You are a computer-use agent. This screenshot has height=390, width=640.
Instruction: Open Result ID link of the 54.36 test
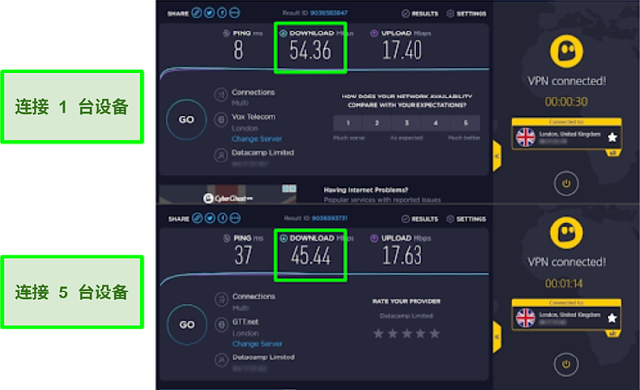[x=329, y=13]
